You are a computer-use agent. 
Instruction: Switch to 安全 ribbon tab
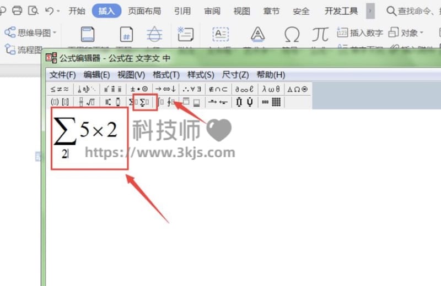[x=301, y=11]
